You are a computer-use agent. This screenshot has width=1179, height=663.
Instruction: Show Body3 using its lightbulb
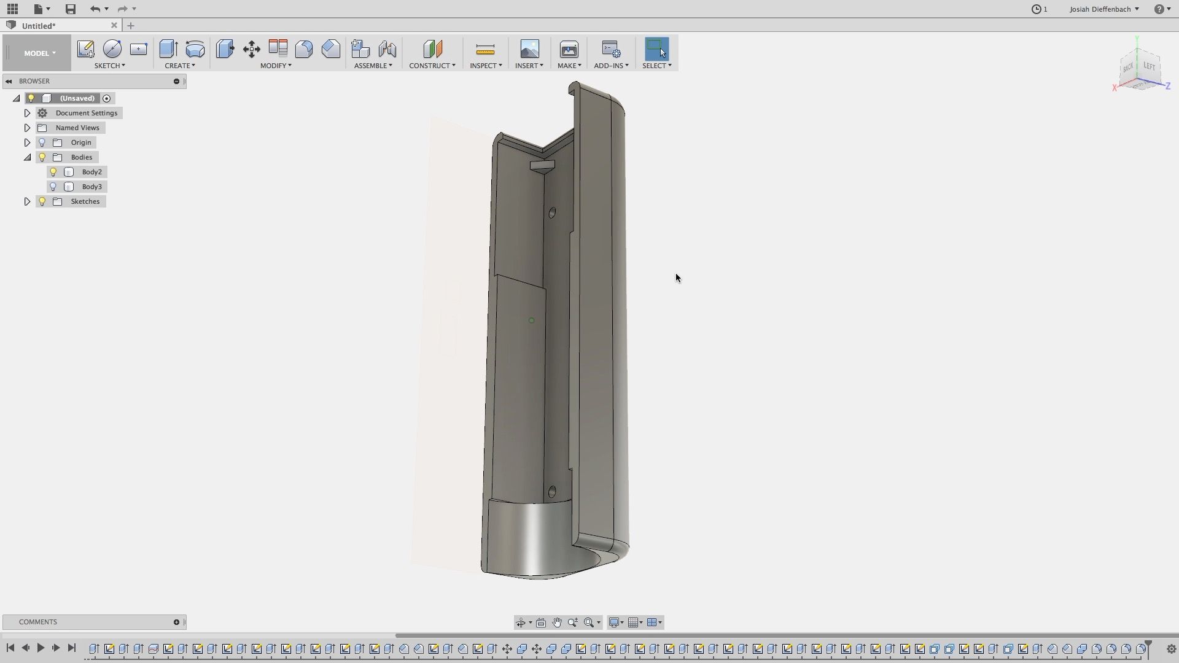coord(53,187)
